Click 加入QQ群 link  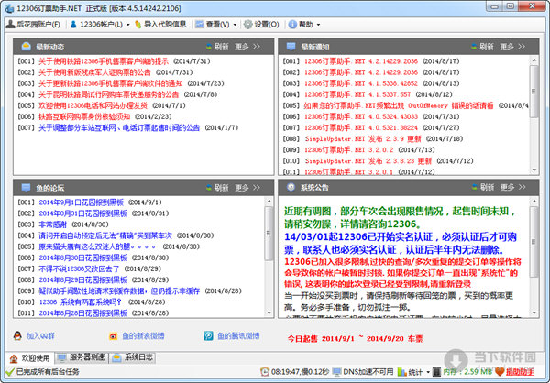tap(40, 336)
